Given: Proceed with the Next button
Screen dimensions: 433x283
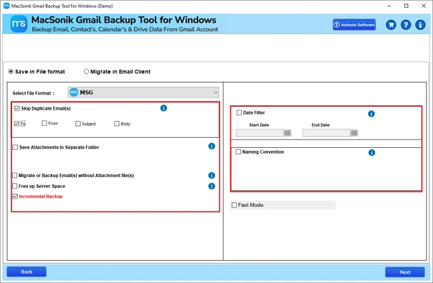Looking at the screenshot, I should [405, 272].
